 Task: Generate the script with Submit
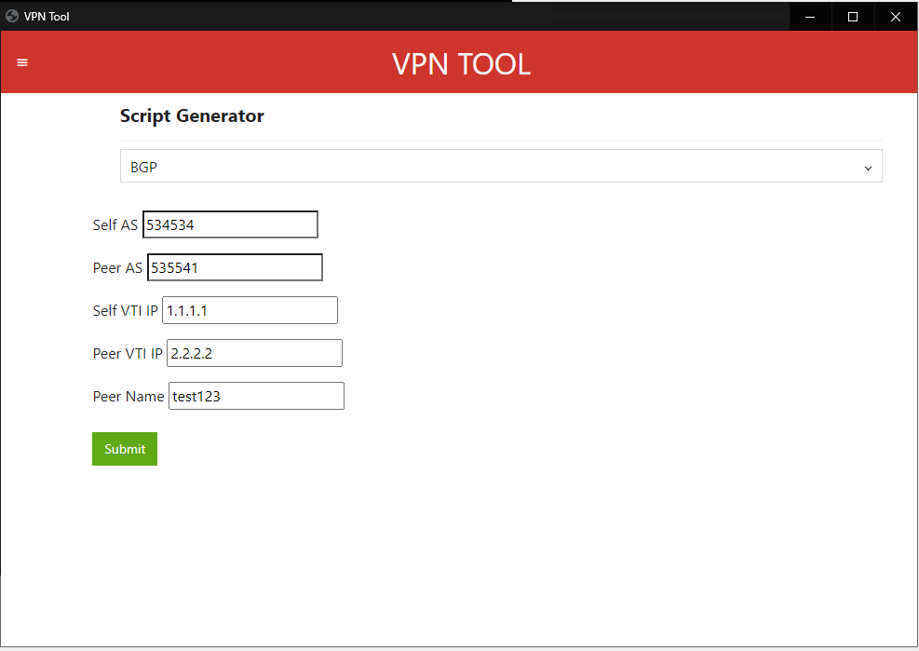click(x=124, y=449)
